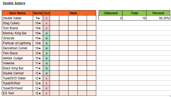Select the Double Cannon rarity cell
Image resolution: width=171 pixels, height=97 pixels.
38,73
